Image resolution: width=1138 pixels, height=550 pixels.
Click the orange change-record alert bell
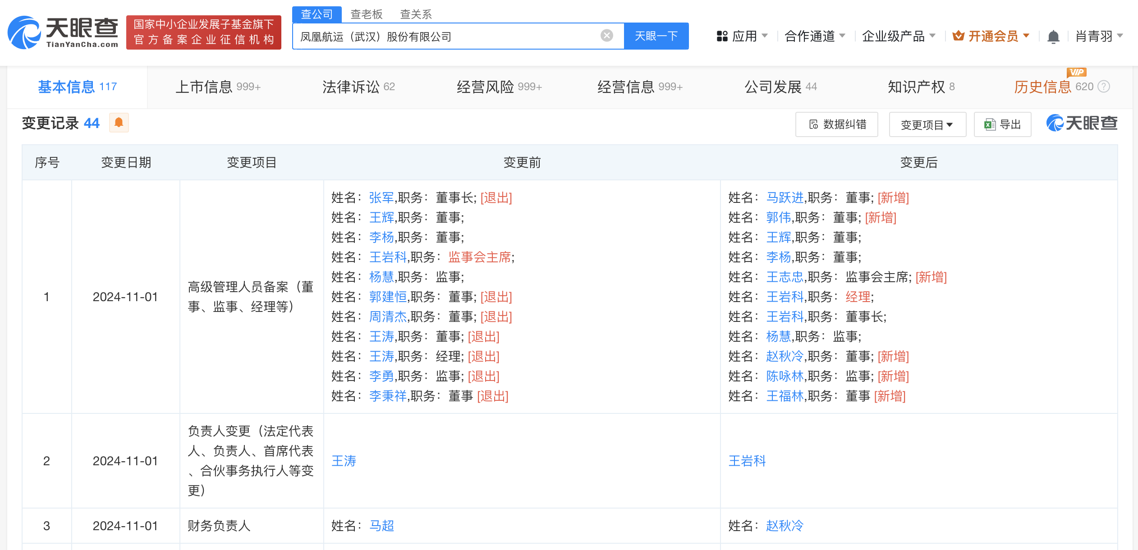tap(119, 123)
